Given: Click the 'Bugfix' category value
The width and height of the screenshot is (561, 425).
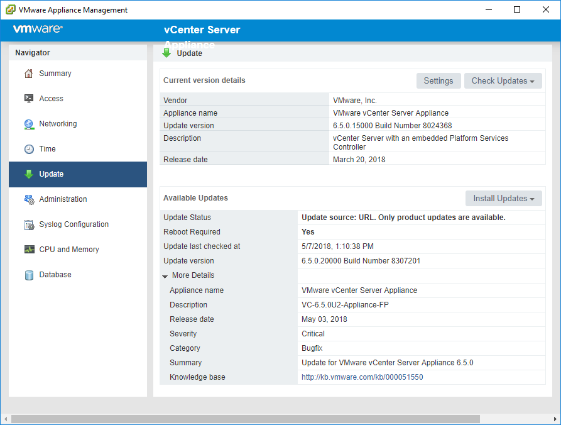Looking at the screenshot, I should (312, 348).
